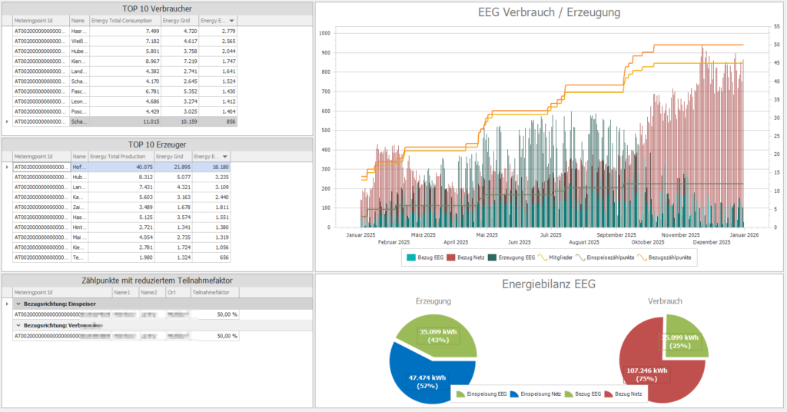The height and width of the screenshot is (412, 787).
Task: Open sort arrow on Erzeuger Energy E… column
Action: 224,157
